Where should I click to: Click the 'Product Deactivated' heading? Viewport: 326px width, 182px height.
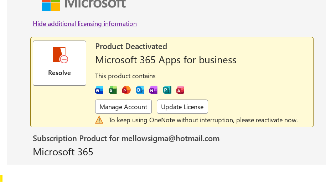coord(131,47)
